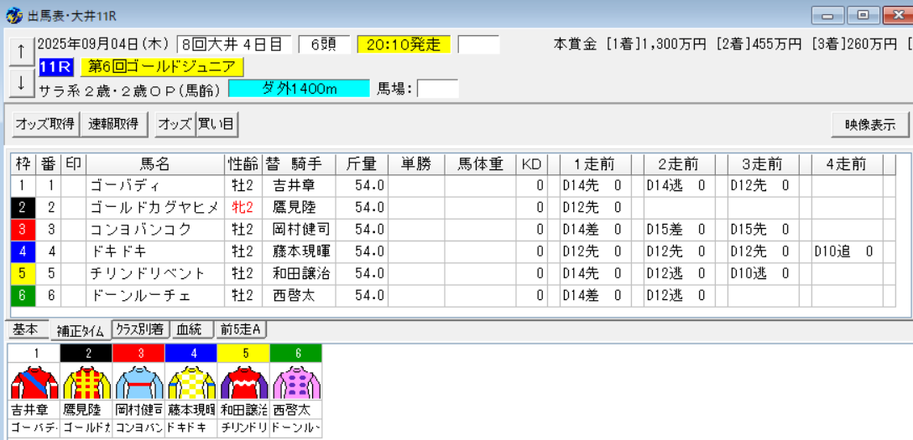Click the red frame 3 color cell
The height and width of the screenshot is (440, 913).
click(23, 230)
